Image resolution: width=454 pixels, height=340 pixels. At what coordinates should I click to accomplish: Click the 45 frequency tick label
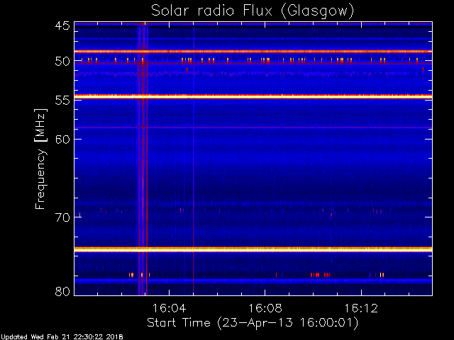coord(62,25)
